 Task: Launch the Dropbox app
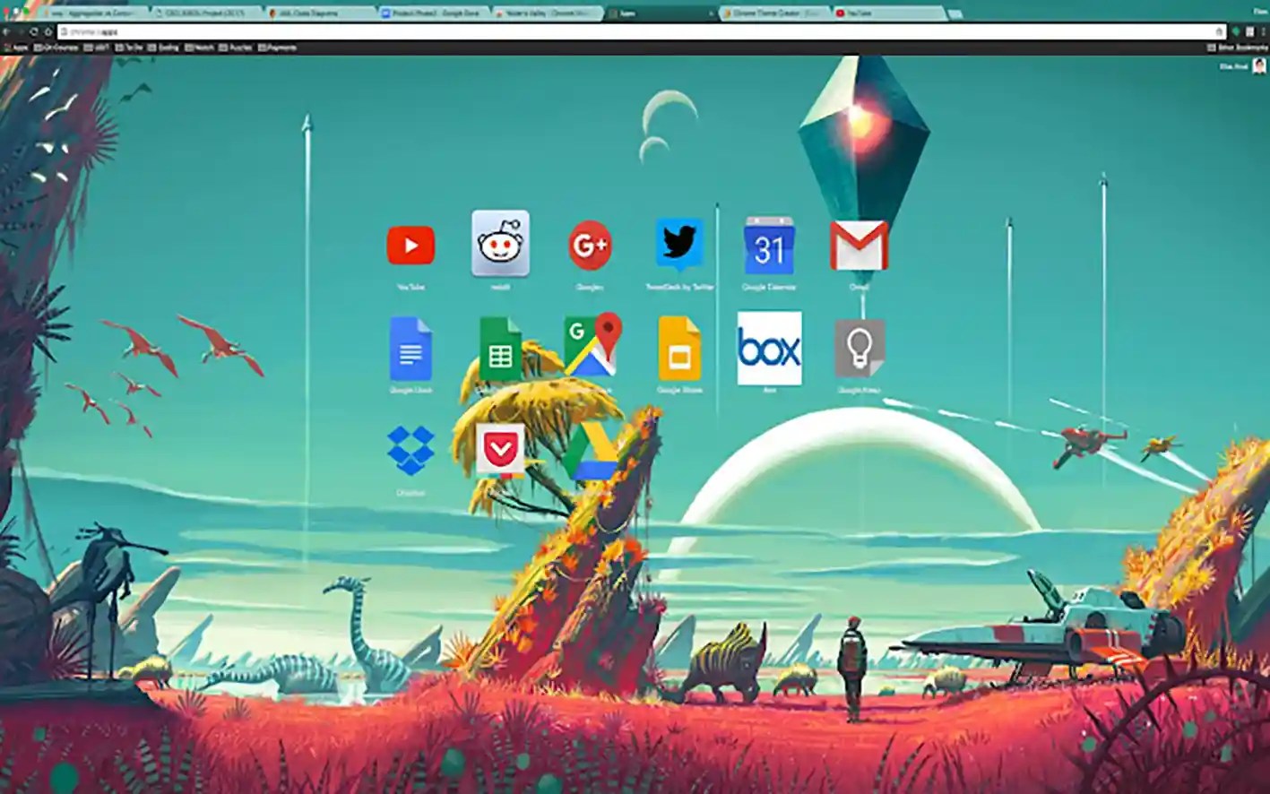click(x=411, y=450)
